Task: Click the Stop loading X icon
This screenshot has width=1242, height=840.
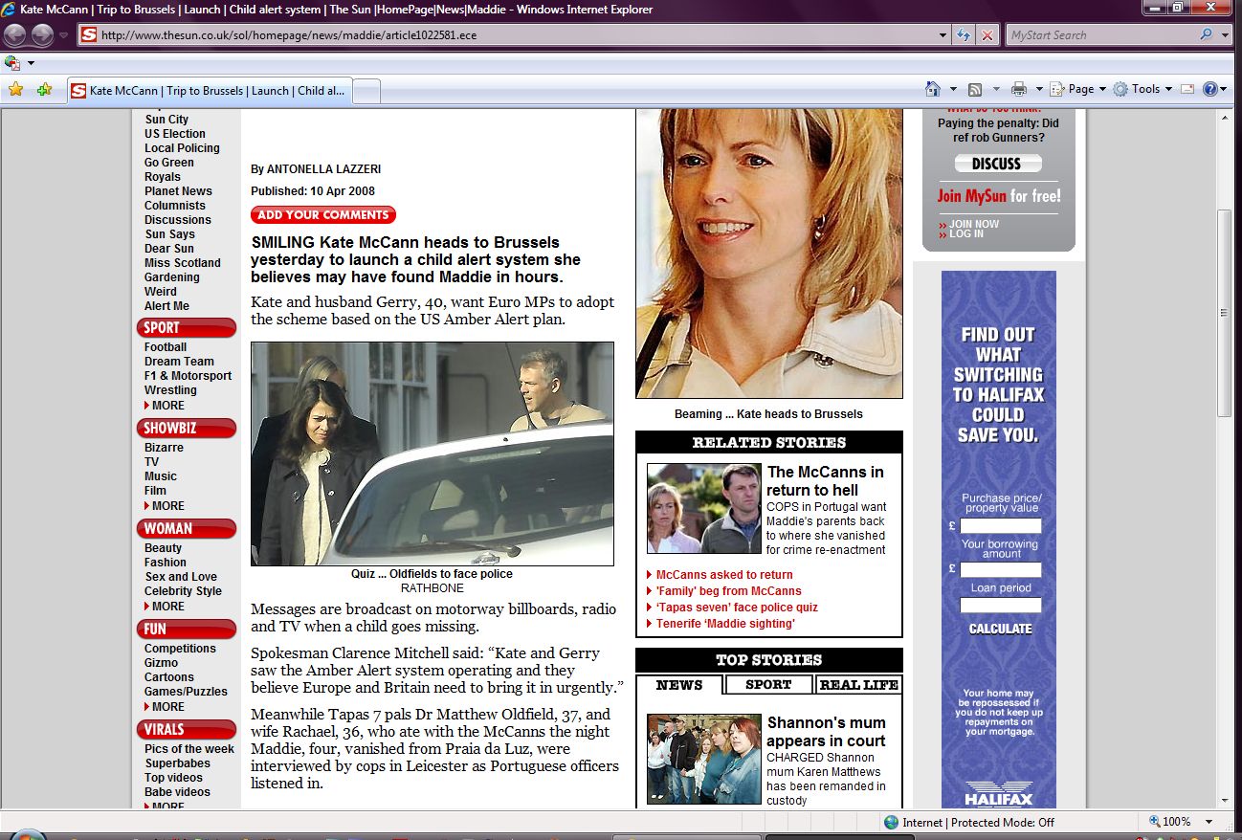Action: 987,35
